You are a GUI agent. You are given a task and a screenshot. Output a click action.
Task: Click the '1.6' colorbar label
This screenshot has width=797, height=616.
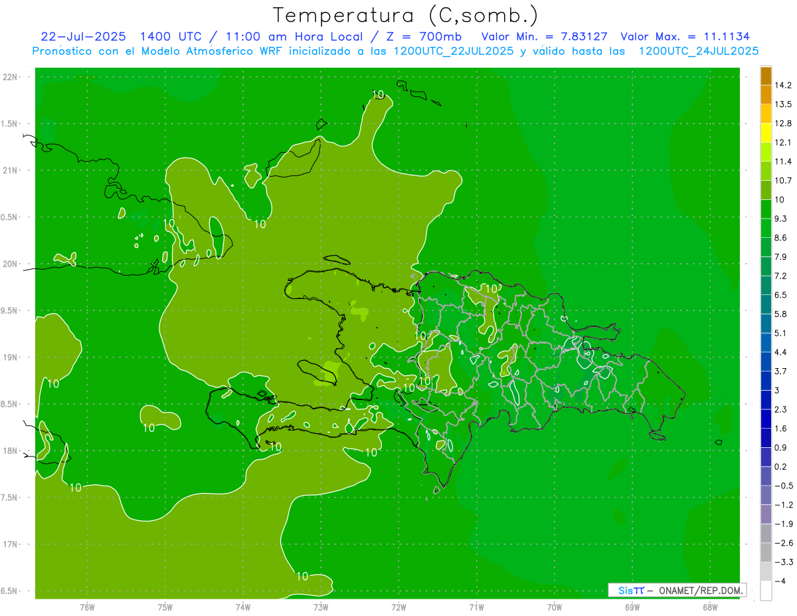coord(780,429)
